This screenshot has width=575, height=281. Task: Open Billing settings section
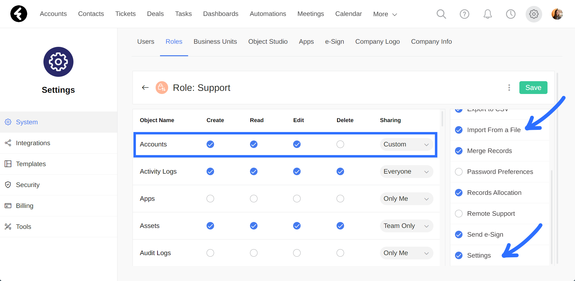58,206
